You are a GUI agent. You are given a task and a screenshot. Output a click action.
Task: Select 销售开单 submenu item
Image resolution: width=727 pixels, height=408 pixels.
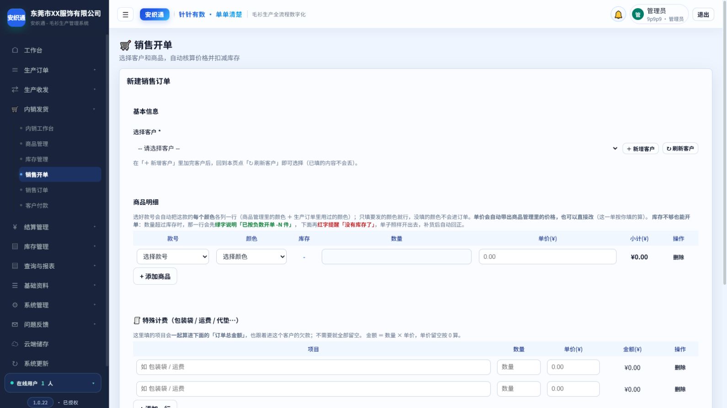[60, 174]
